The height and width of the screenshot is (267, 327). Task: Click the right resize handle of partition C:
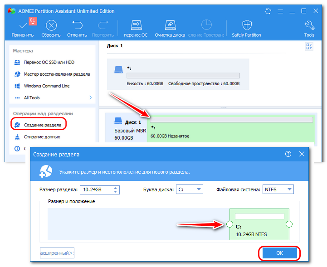[289, 224]
